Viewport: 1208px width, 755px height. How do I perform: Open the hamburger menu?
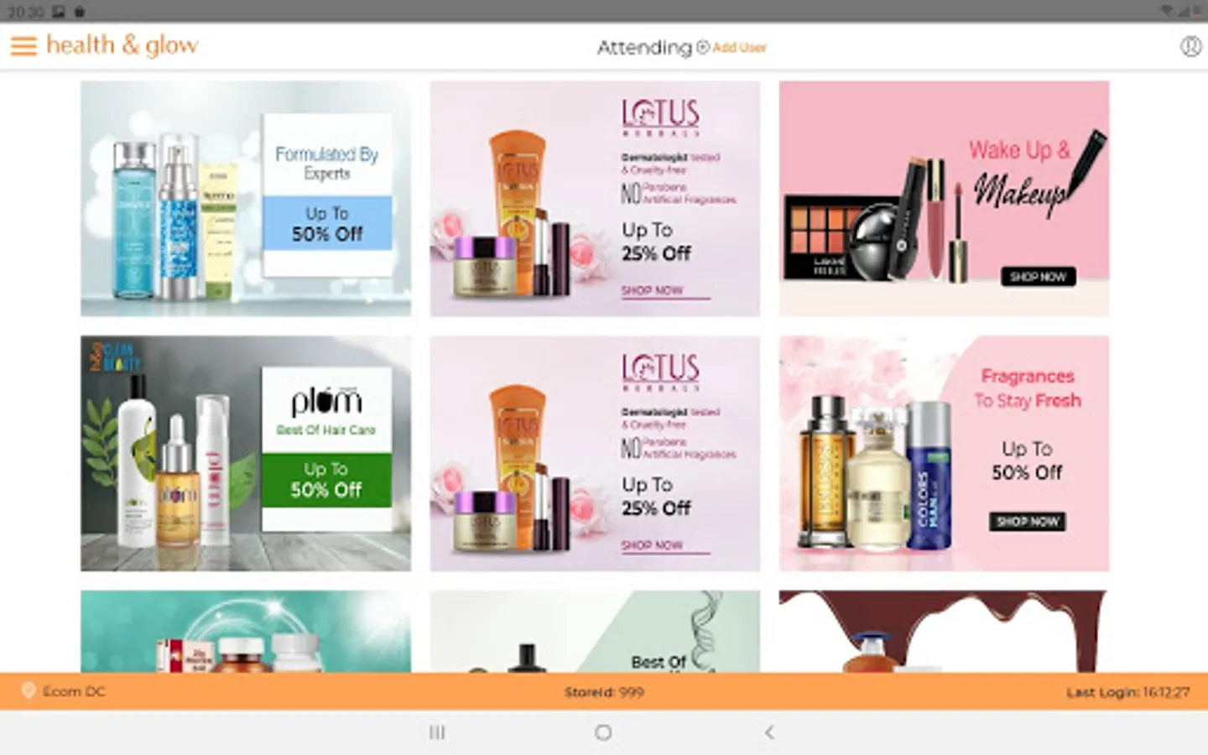click(23, 46)
